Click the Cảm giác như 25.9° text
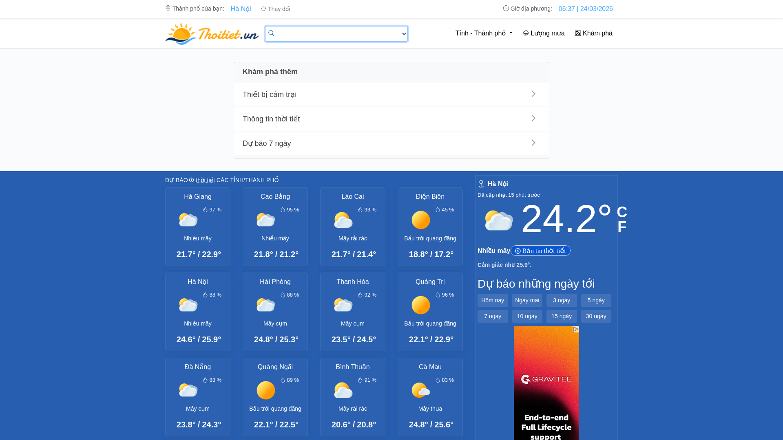The width and height of the screenshot is (783, 440). [504, 265]
